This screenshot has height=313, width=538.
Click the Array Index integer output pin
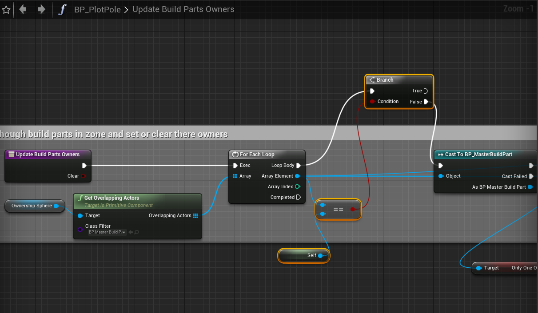(x=298, y=187)
